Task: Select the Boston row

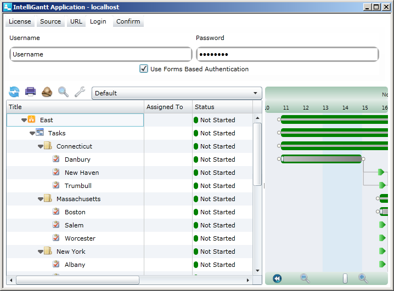Action: click(130, 212)
